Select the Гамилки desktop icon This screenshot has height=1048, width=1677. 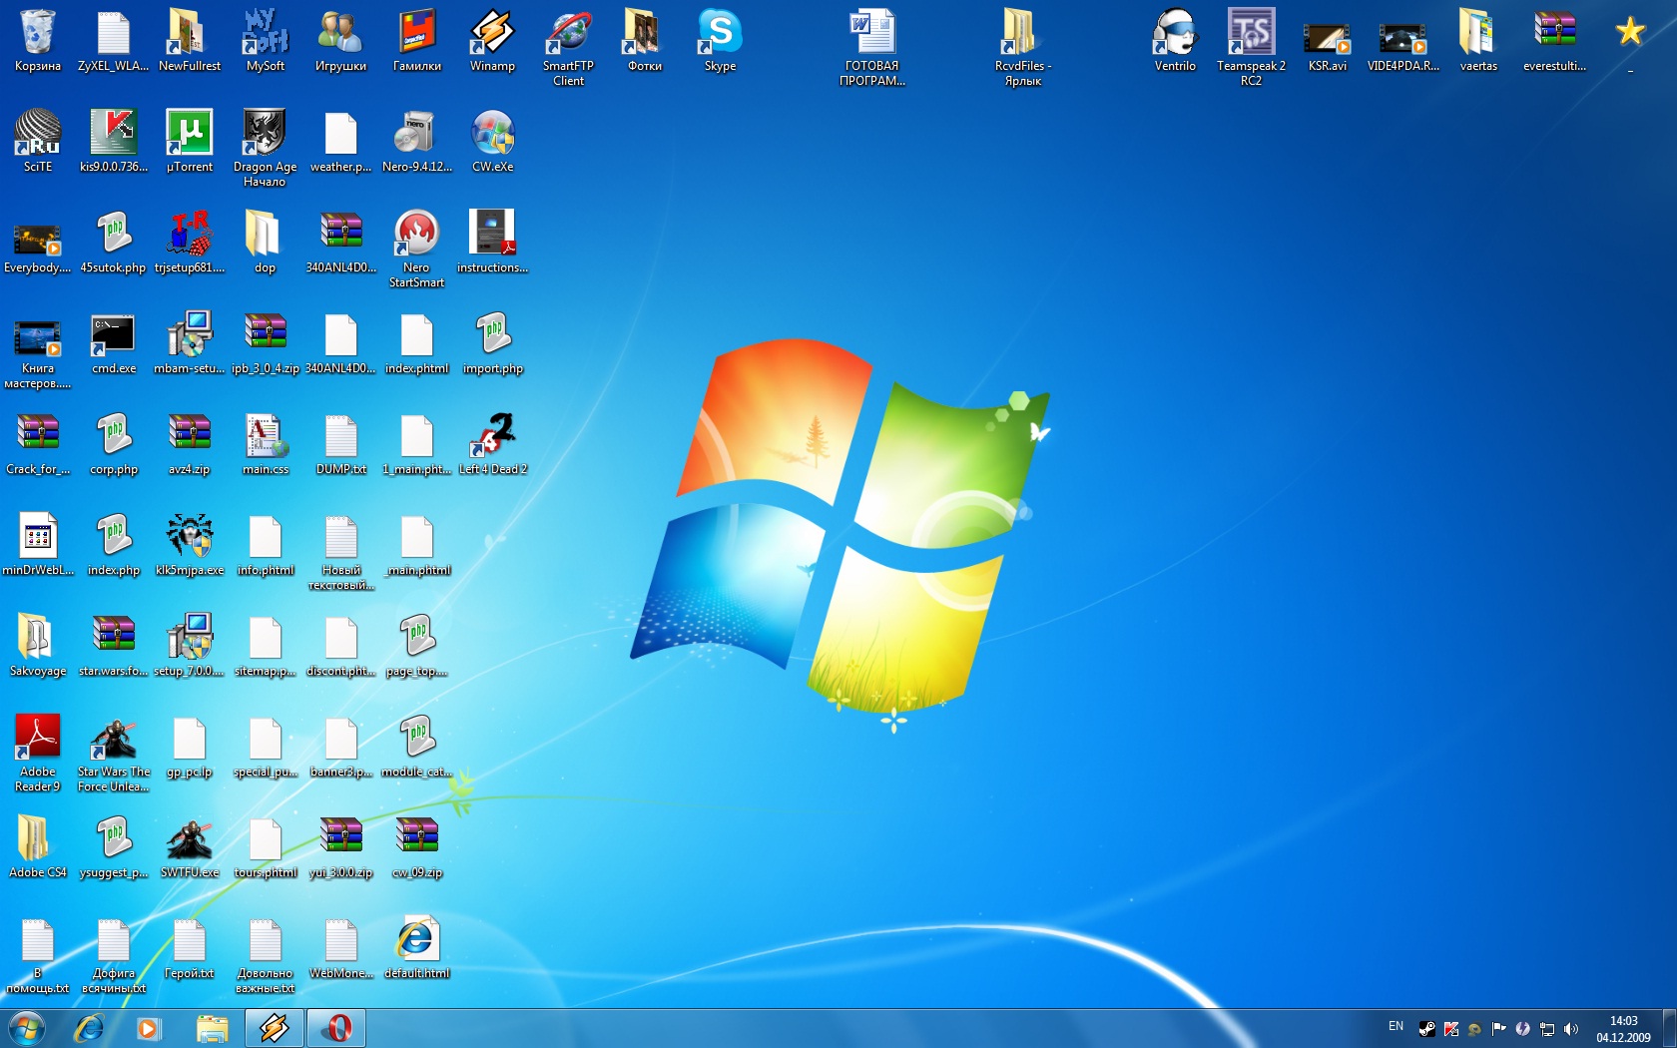[416, 41]
